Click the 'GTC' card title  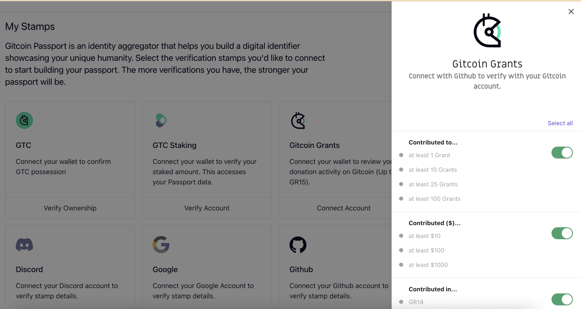coord(24,145)
